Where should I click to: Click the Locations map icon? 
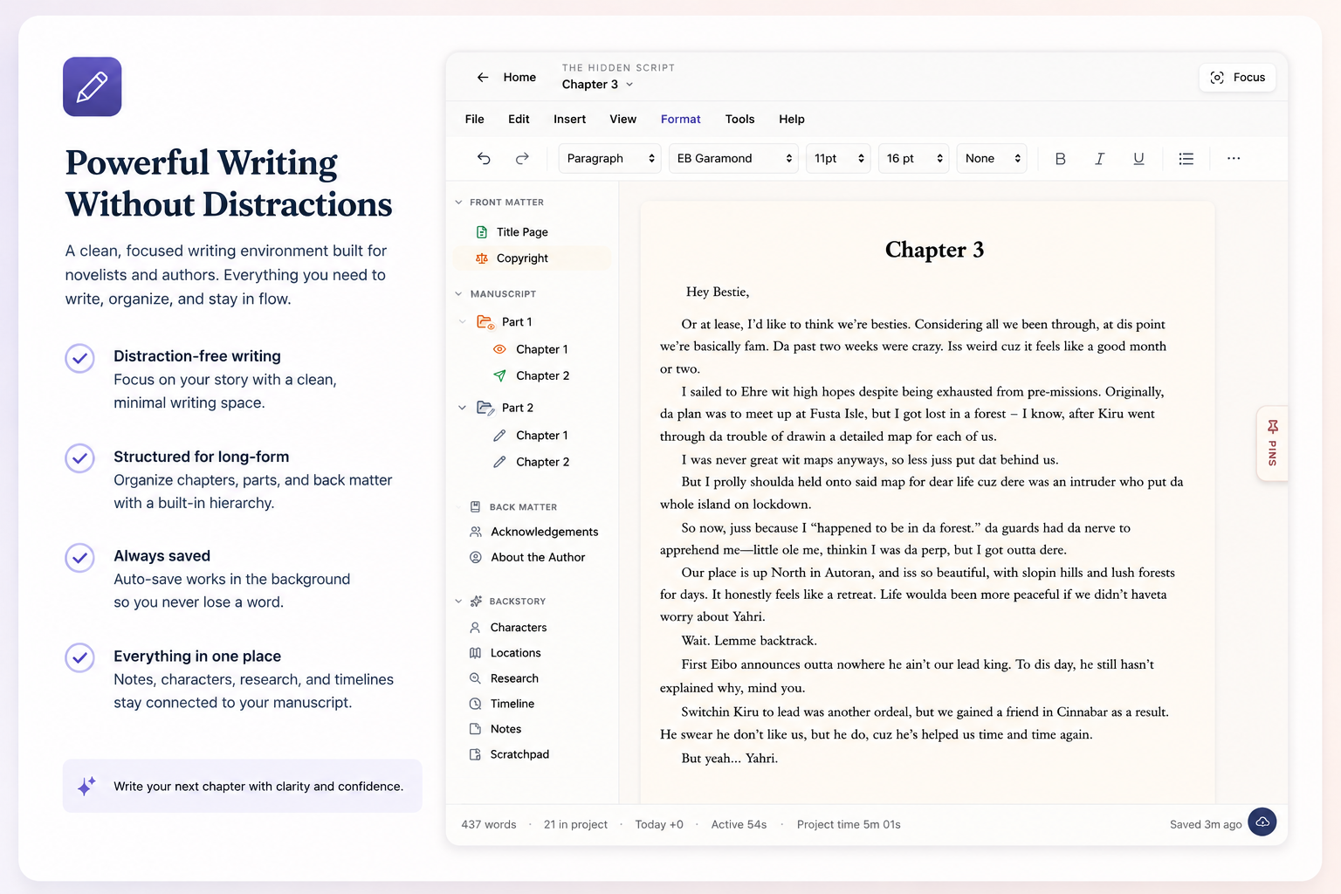475,653
